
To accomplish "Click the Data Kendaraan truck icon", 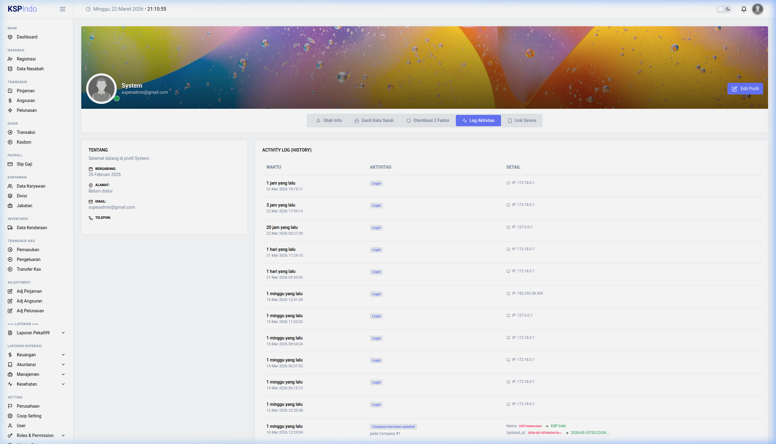I will coord(10,228).
